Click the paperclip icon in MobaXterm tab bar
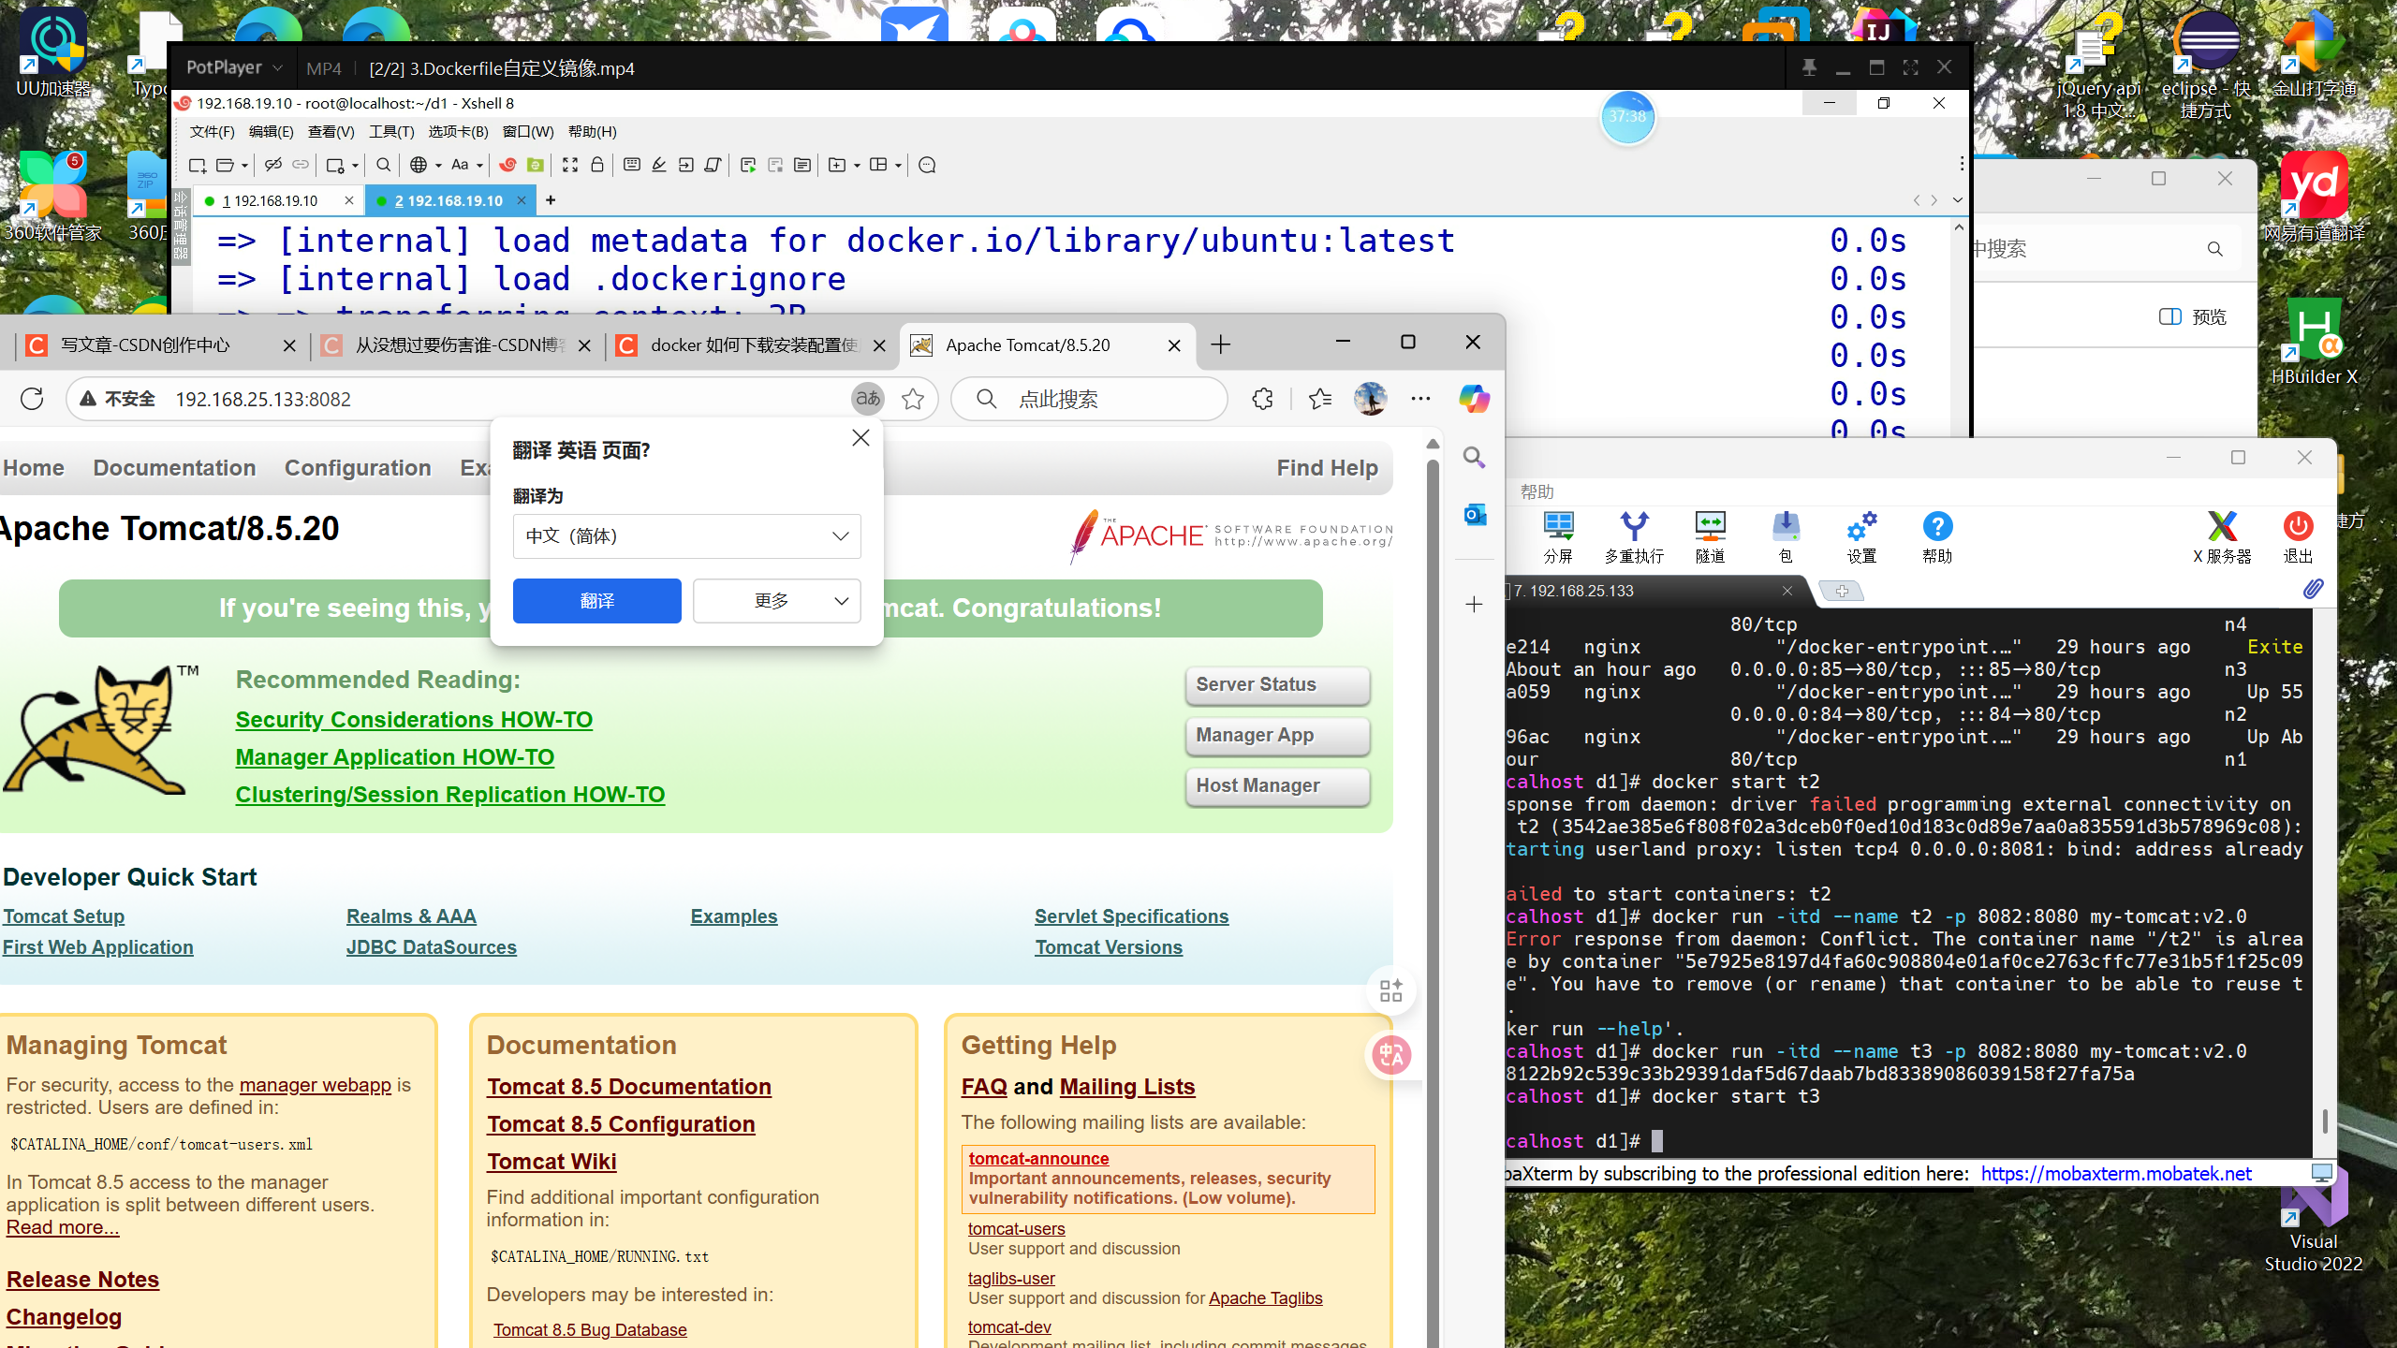This screenshot has width=2397, height=1348. click(x=2313, y=589)
